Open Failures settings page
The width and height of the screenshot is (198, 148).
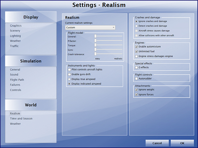[x=15, y=85]
